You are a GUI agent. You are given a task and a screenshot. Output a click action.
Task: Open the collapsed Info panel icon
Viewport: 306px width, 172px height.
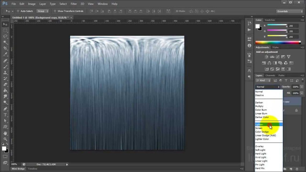pyautogui.click(x=249, y=45)
